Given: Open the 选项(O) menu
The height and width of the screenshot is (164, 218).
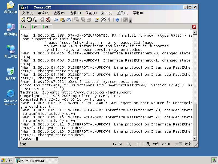Looking at the screenshot, I should (75, 13).
